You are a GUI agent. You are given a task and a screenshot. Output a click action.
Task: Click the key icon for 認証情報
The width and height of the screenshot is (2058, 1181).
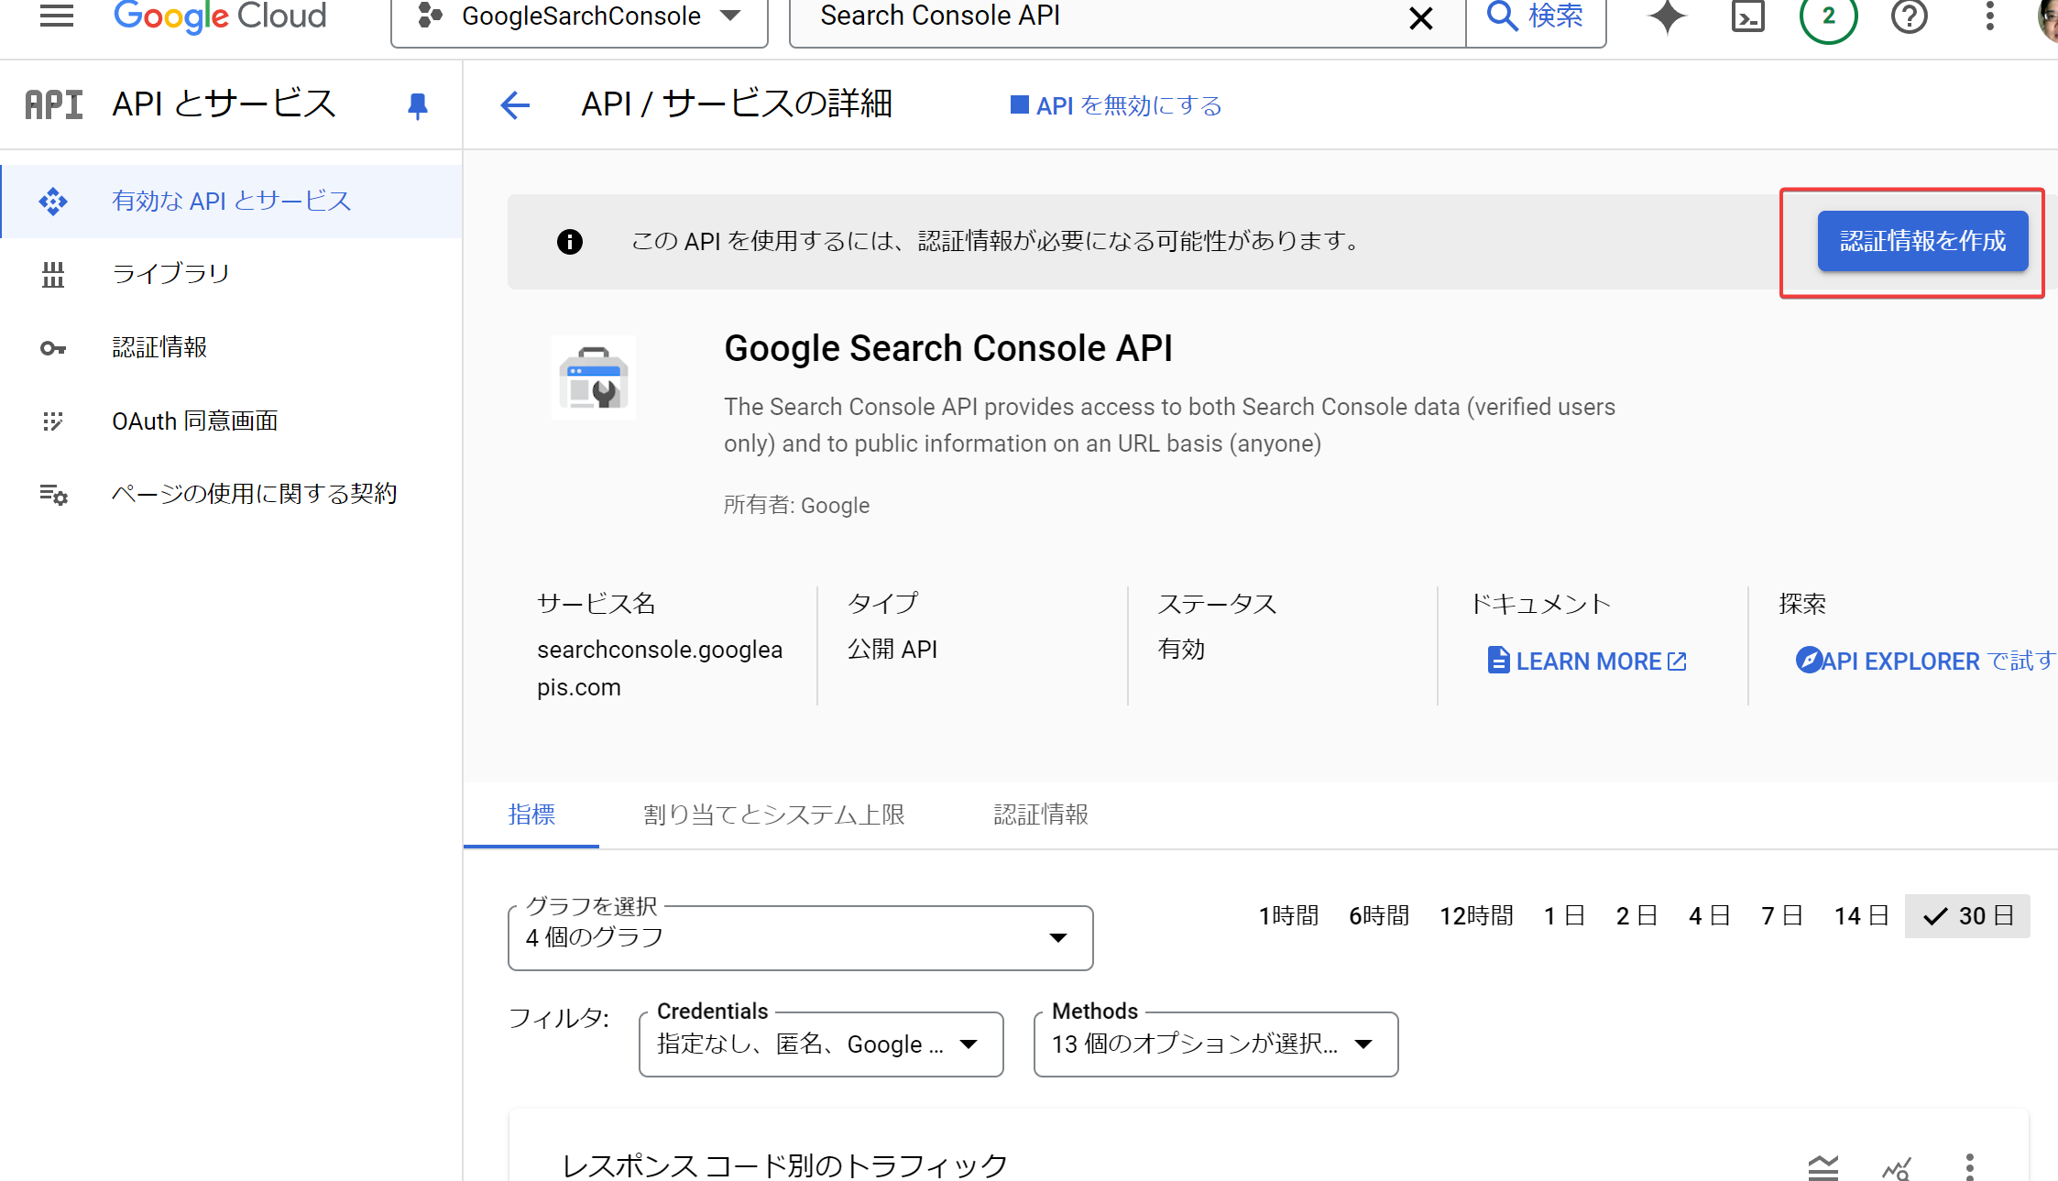53,348
